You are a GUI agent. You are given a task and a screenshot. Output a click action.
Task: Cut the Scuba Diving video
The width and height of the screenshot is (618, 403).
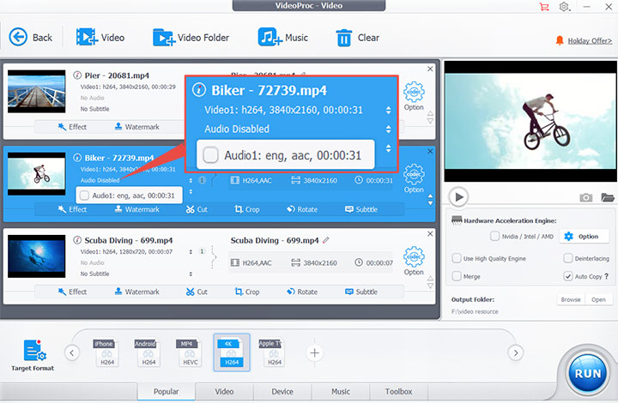pyautogui.click(x=197, y=292)
